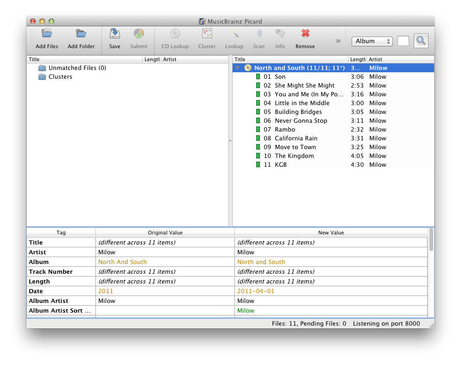Viewport: 461px width, 365px height.
Task: Click green match icon for Move to Town
Action: (x=258, y=147)
